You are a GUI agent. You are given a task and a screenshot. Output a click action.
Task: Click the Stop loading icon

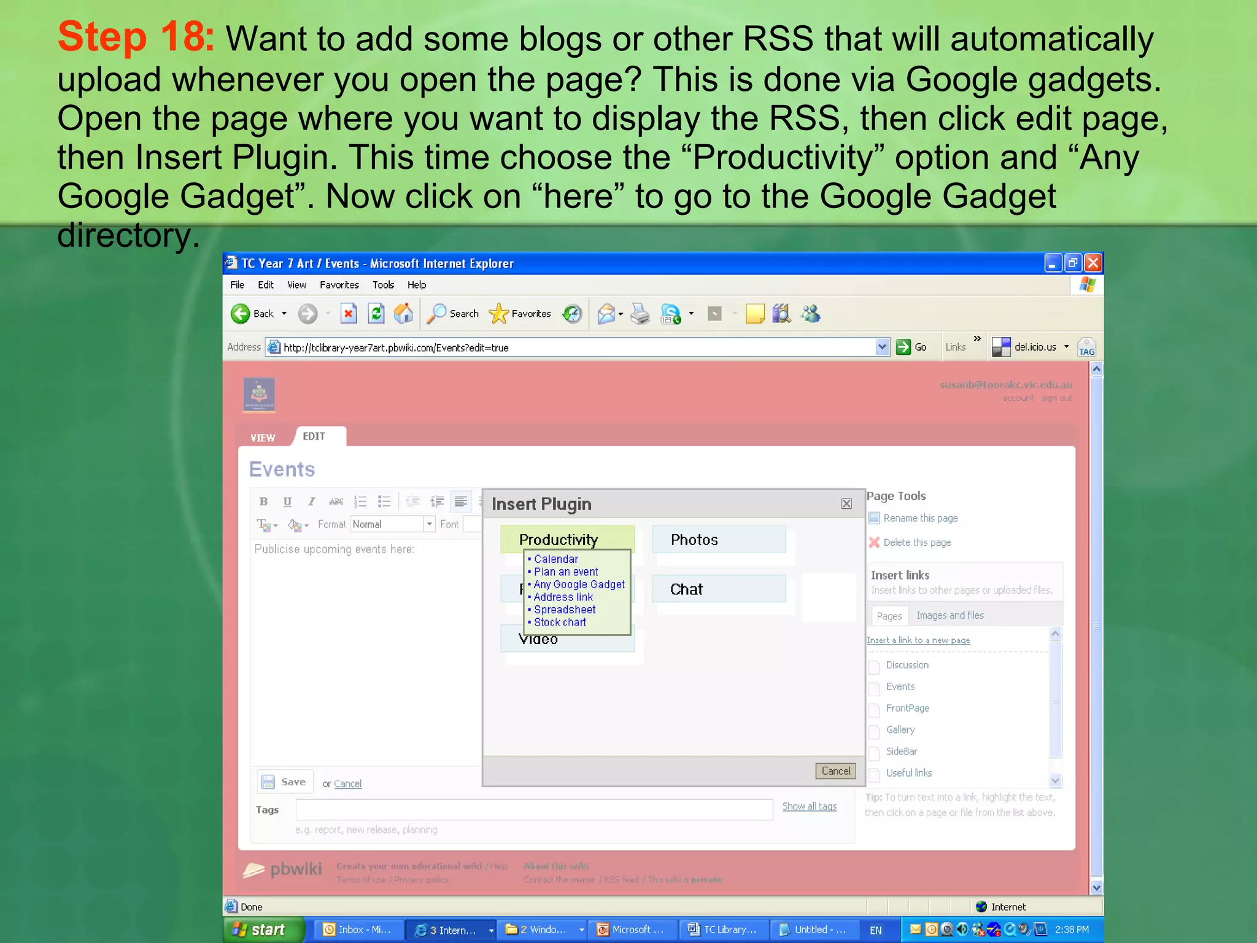click(x=349, y=314)
